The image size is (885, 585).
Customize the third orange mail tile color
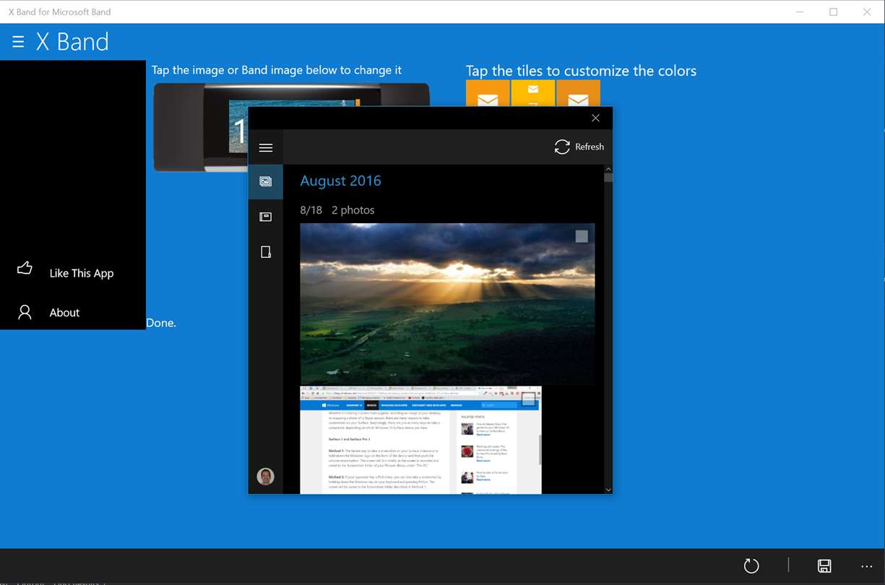578,94
